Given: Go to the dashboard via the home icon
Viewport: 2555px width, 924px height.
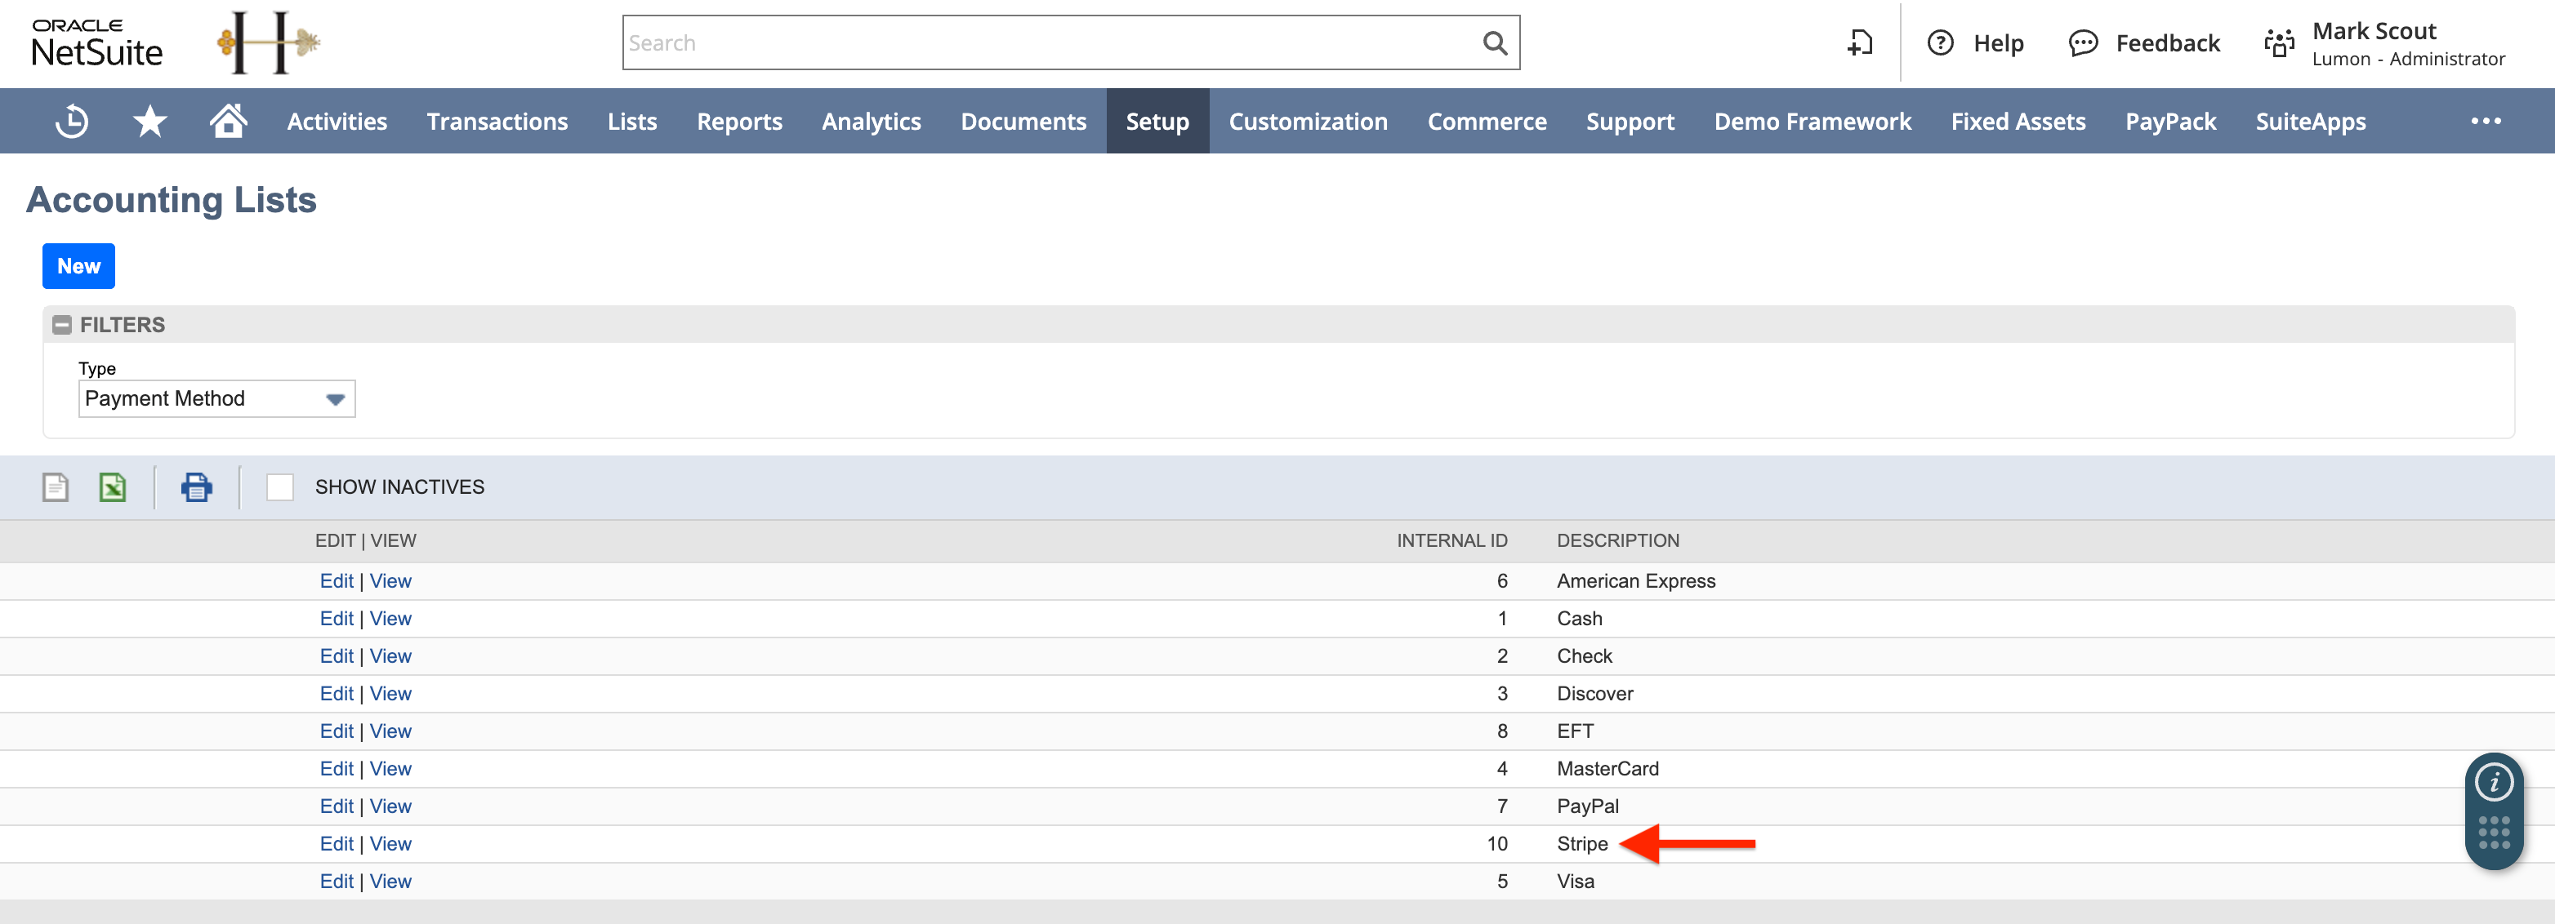Looking at the screenshot, I should (227, 120).
